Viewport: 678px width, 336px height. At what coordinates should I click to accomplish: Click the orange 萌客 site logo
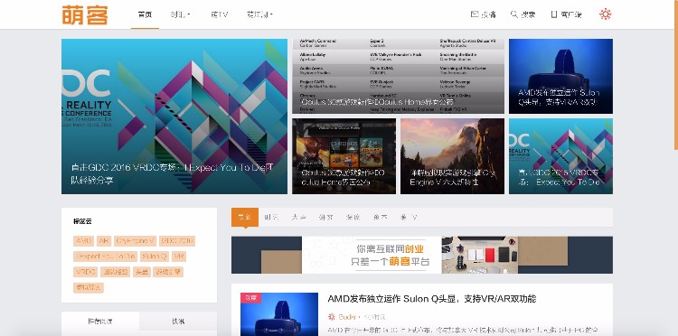click(85, 14)
